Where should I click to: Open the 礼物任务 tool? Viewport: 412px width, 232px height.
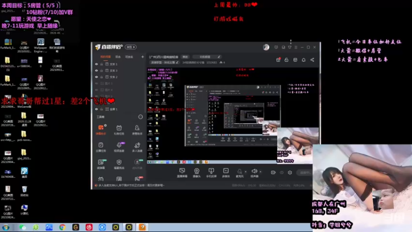(x=119, y=130)
